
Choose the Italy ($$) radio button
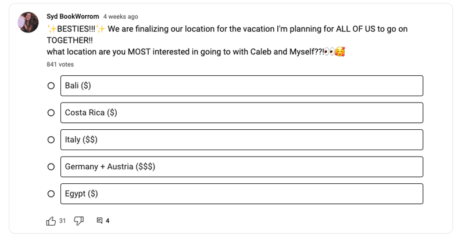tap(51, 140)
